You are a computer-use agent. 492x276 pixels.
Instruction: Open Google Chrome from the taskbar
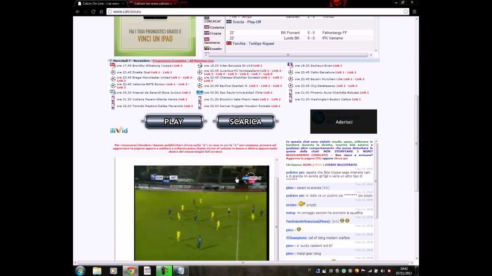click(130, 271)
